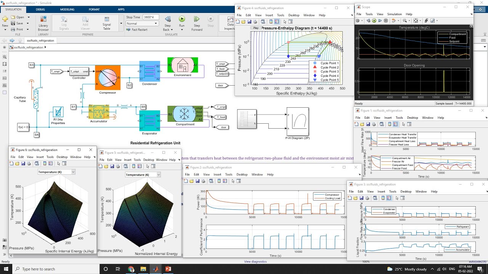Open MATLAB from the taskbar
The image size is (488, 274).
tap(156, 269)
